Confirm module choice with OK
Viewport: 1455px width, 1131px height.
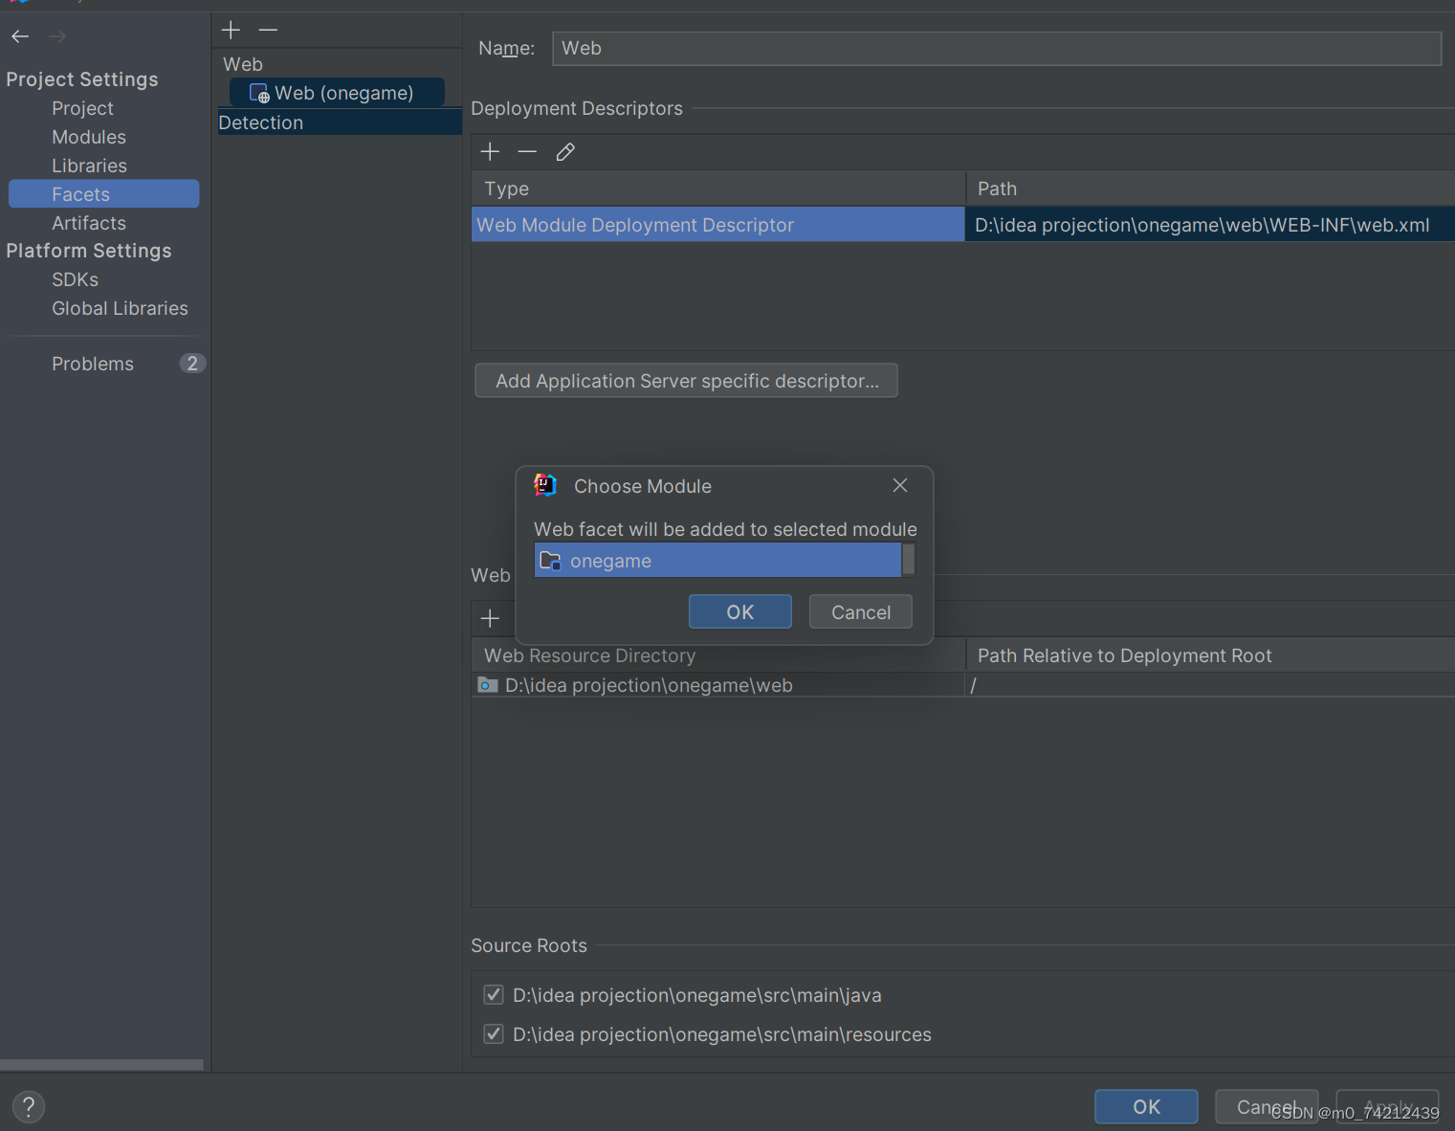click(739, 611)
